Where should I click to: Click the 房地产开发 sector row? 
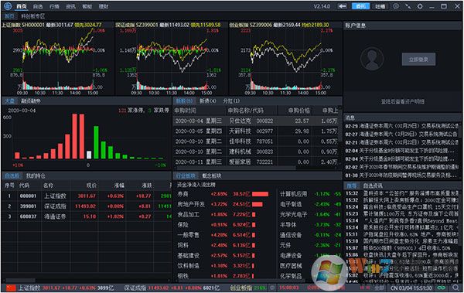click(223, 204)
